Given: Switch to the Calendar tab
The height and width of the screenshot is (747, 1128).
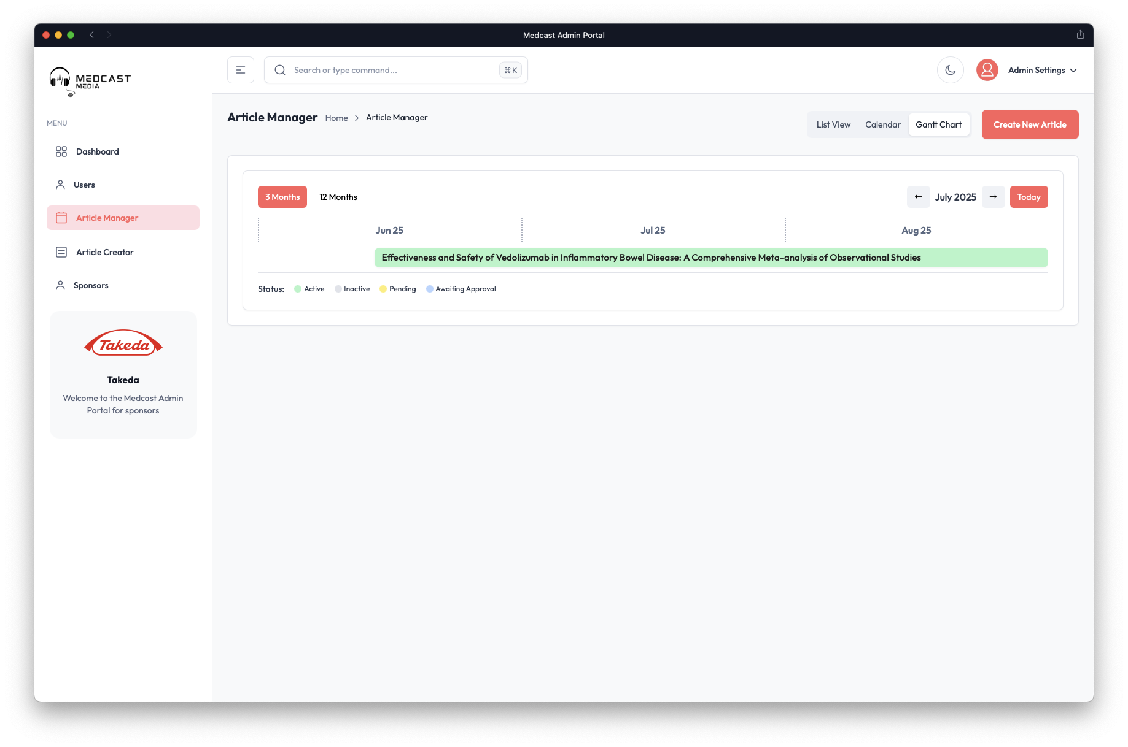Looking at the screenshot, I should pos(883,124).
